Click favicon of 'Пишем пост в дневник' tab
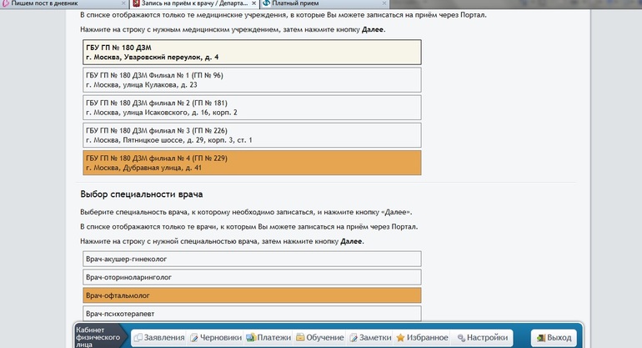 tap(5, 3)
